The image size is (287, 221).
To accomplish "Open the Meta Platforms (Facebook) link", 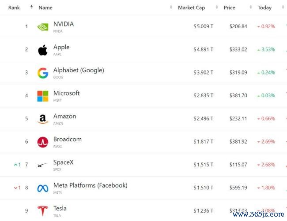I will [x=91, y=185].
